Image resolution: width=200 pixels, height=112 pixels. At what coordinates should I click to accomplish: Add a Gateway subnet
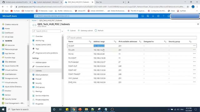pos(85,30)
